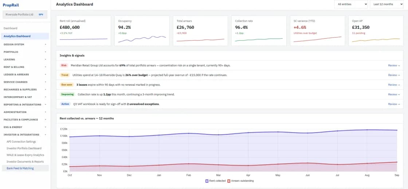Expand the Intercompany & VAT section
The width and height of the screenshot is (408, 189).
[x=25, y=97]
